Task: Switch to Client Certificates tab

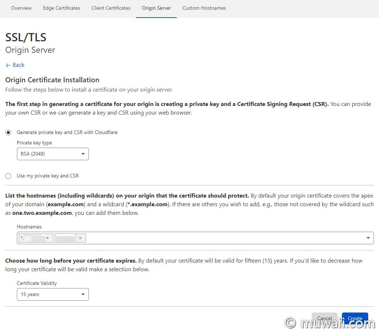Action: pyautogui.click(x=111, y=8)
